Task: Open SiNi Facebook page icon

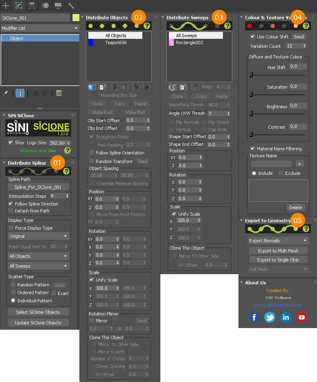Action: click(x=254, y=317)
